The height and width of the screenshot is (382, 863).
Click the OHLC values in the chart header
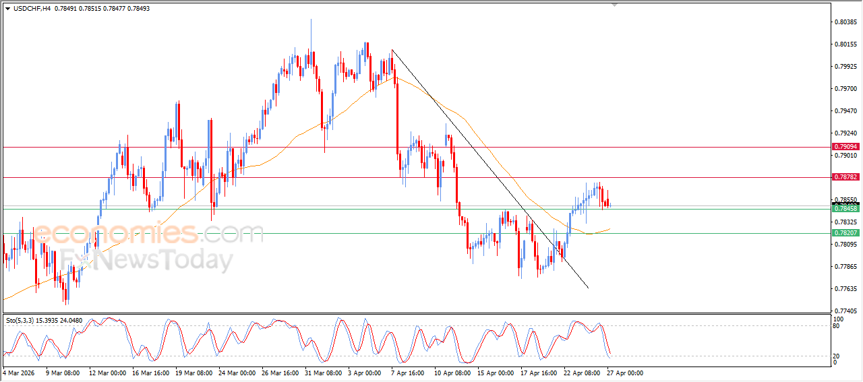tap(102, 8)
